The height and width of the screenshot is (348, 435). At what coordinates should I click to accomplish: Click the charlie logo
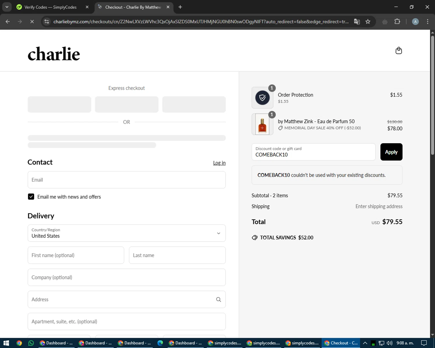[x=54, y=54]
